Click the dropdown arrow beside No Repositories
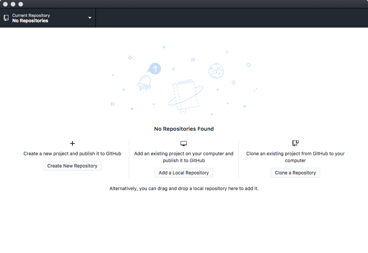 (x=90, y=18)
